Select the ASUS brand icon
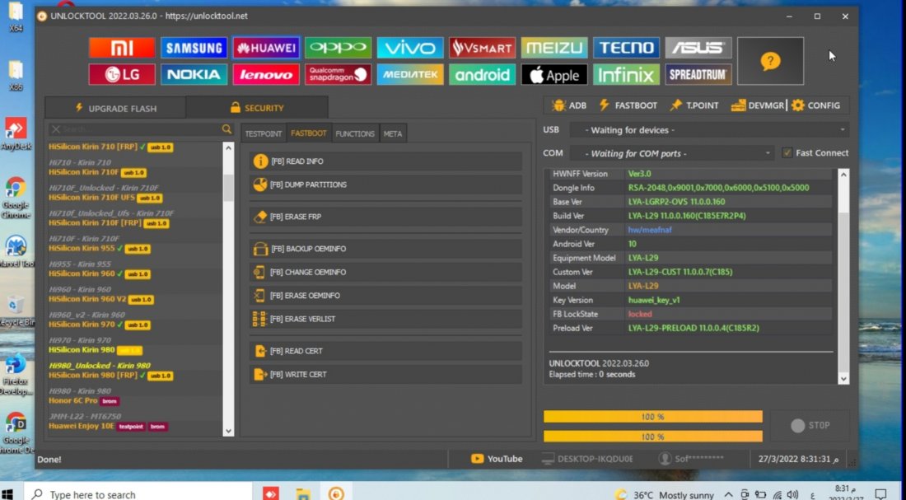Screen dimensions: 906x500 (698, 48)
